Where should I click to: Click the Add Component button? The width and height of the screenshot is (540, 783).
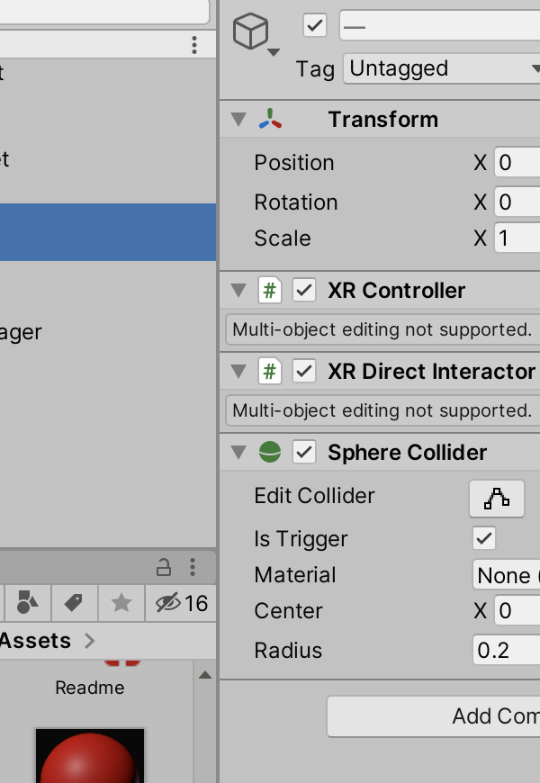point(434,716)
